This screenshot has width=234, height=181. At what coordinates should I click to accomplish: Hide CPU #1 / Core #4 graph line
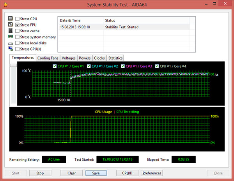pyautogui.click(x=157, y=66)
